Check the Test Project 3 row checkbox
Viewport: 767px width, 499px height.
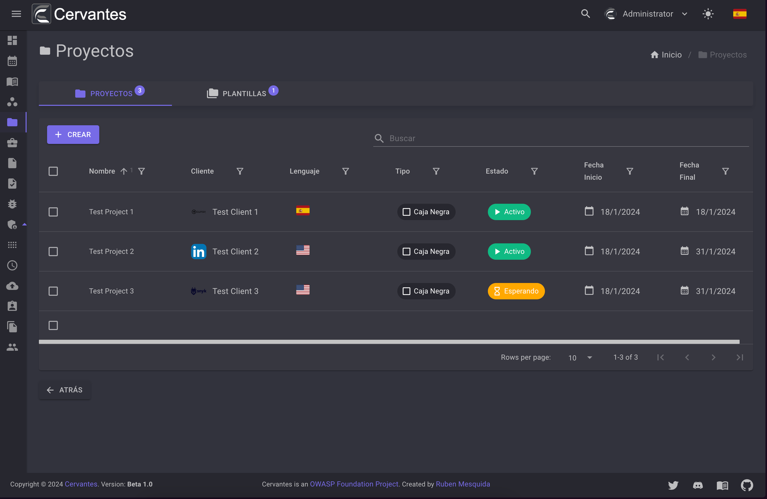tap(53, 291)
